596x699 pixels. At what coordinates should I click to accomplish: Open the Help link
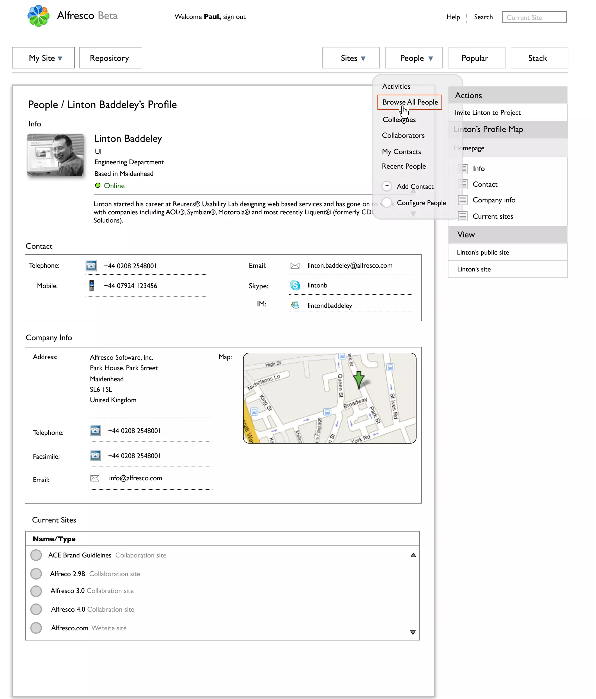click(453, 17)
